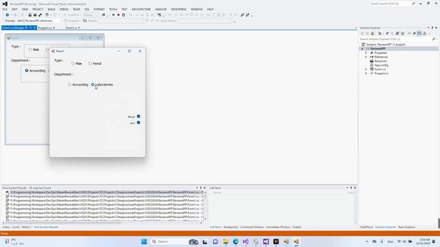Open the TOOLS menu
Screen dimensions: 440x247
pyautogui.click(x=113, y=9)
